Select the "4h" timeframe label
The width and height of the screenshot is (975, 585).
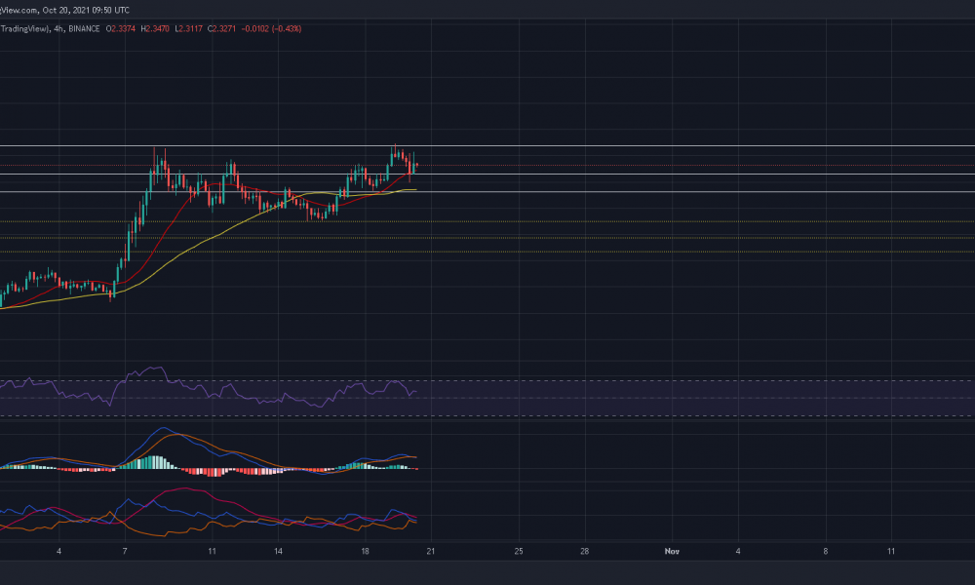click(58, 28)
